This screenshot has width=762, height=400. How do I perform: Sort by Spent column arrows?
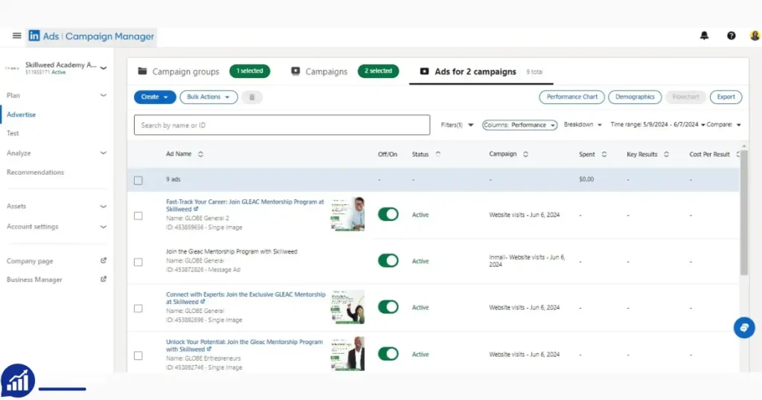(x=604, y=154)
